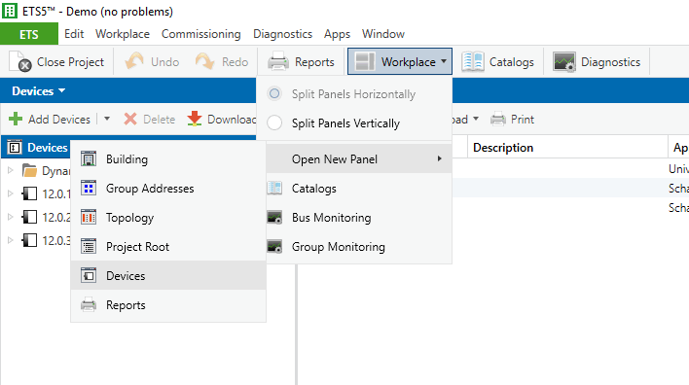Open the Devices panel title dropdown
This screenshot has height=385, width=689.
point(61,90)
